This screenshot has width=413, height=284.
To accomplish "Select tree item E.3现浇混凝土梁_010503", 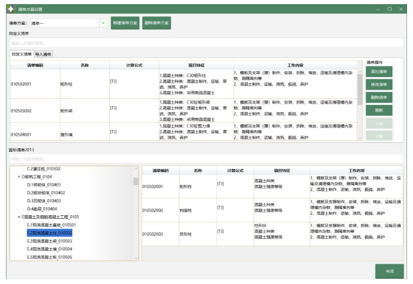I will 50,241.
